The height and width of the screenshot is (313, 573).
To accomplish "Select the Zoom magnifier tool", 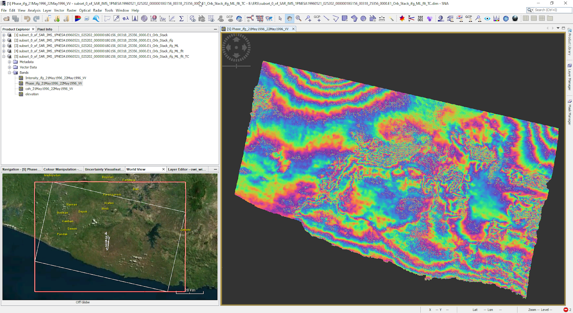I will pos(298,19).
